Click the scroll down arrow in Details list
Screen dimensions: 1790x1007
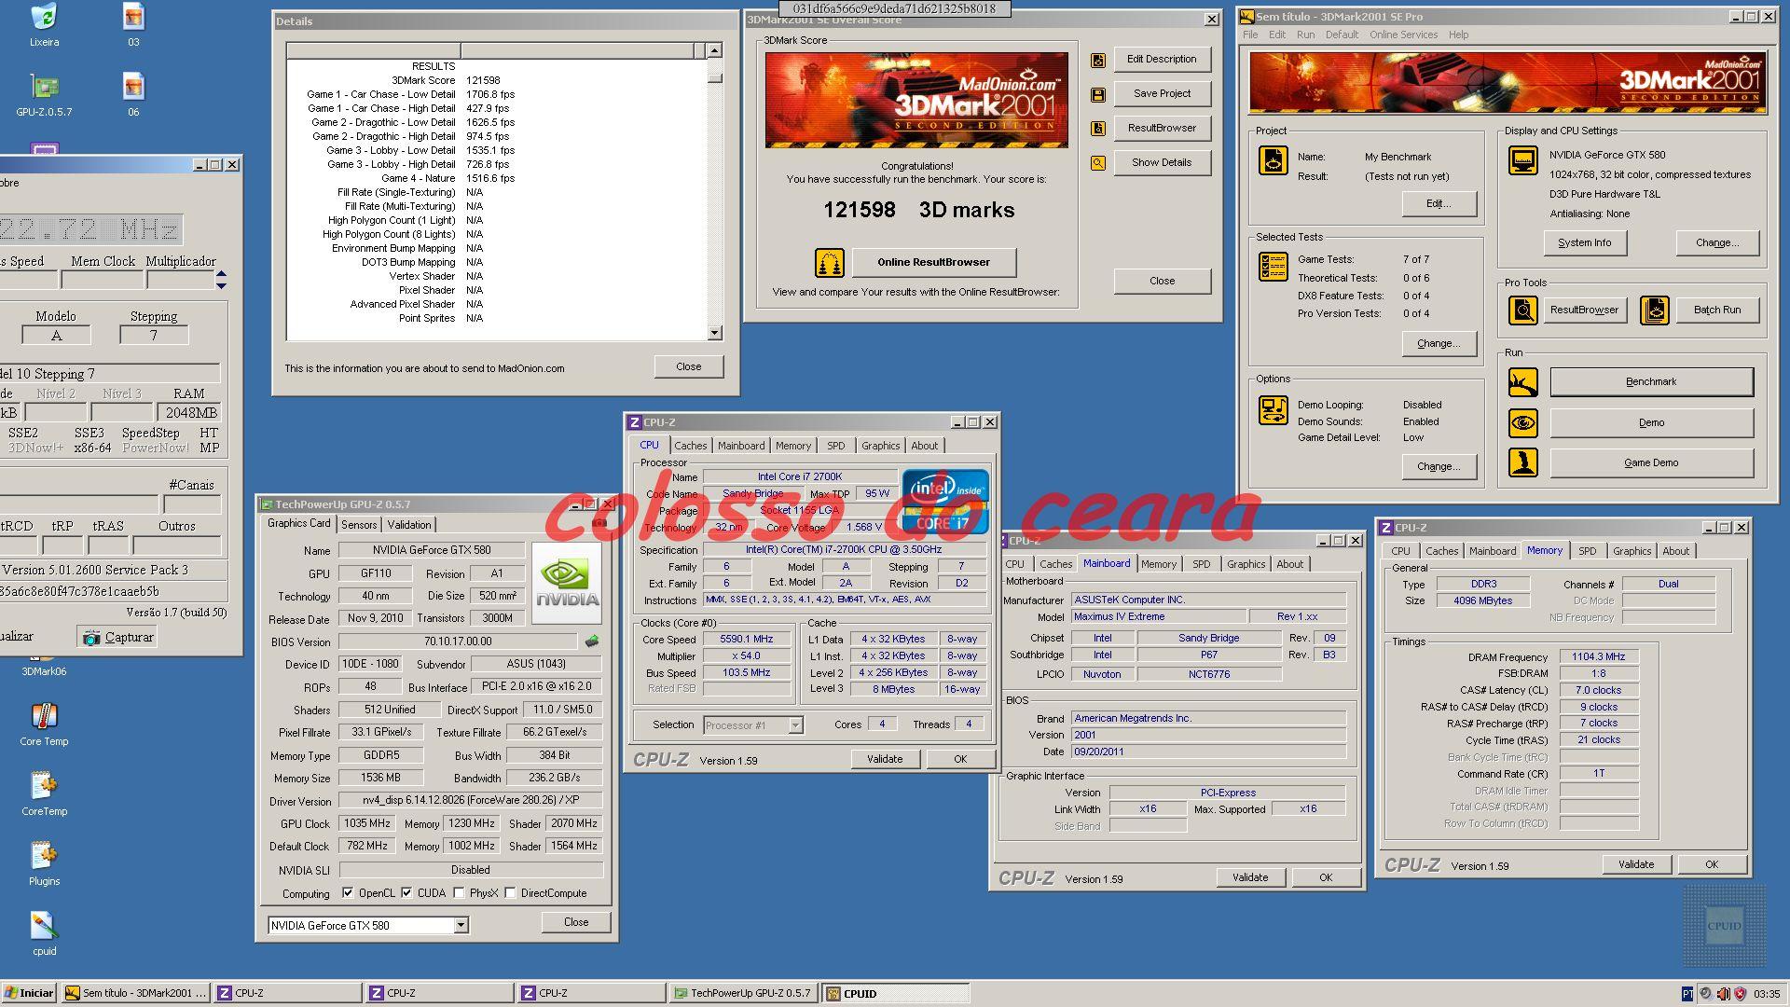714,333
